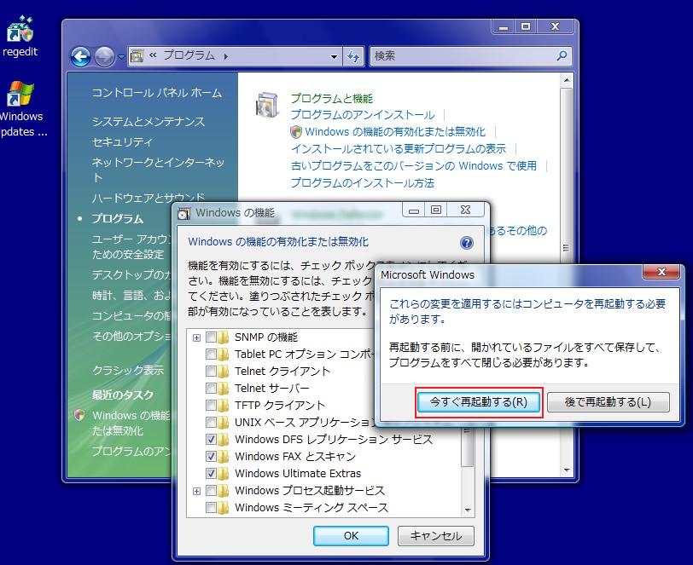Open the regedit desktop icon

20,32
